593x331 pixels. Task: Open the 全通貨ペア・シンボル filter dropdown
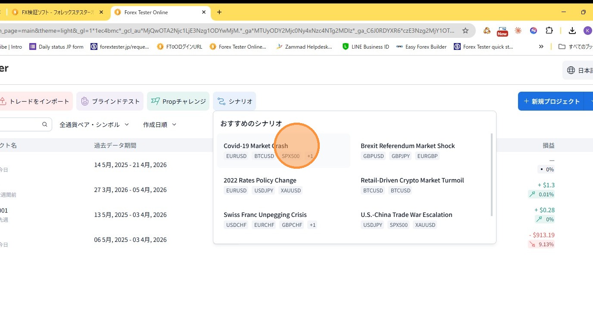coord(94,124)
